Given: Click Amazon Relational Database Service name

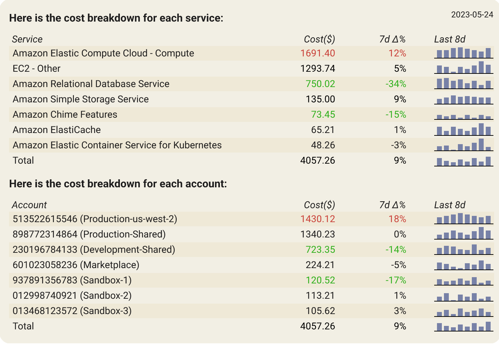Looking at the screenshot, I should coord(91,84).
